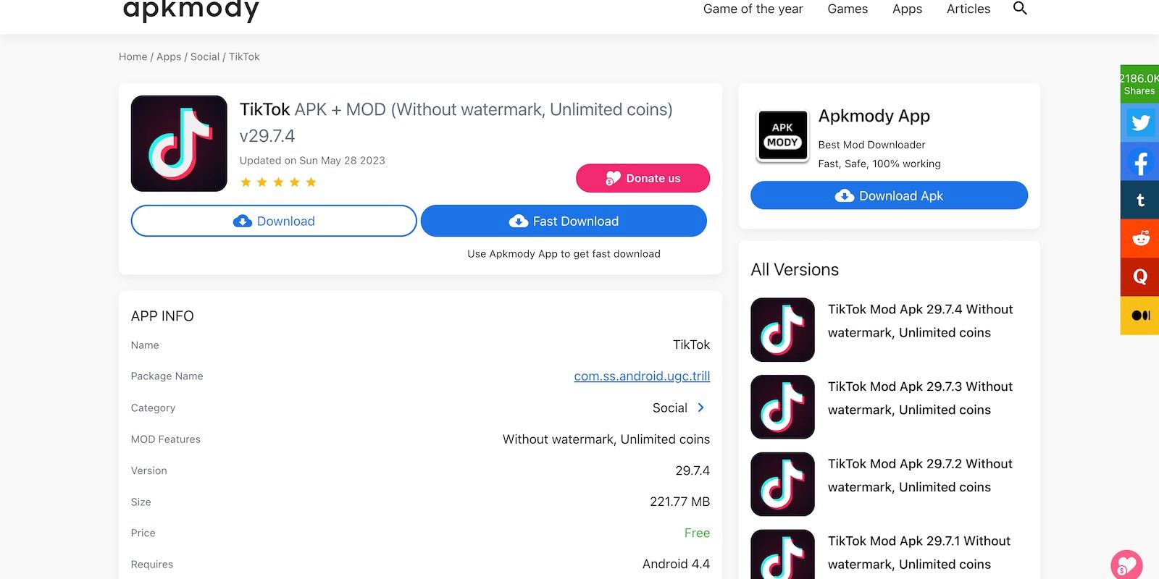1159x579 pixels.
Task: Click the 29.7.4 value in Version row
Action: (x=693, y=470)
